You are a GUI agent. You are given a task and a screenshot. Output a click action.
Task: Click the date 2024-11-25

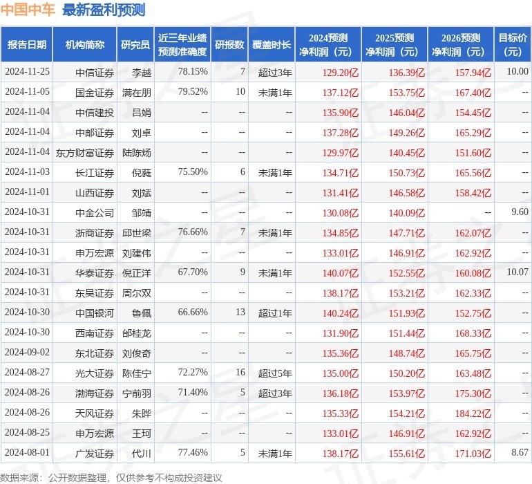tap(27, 72)
